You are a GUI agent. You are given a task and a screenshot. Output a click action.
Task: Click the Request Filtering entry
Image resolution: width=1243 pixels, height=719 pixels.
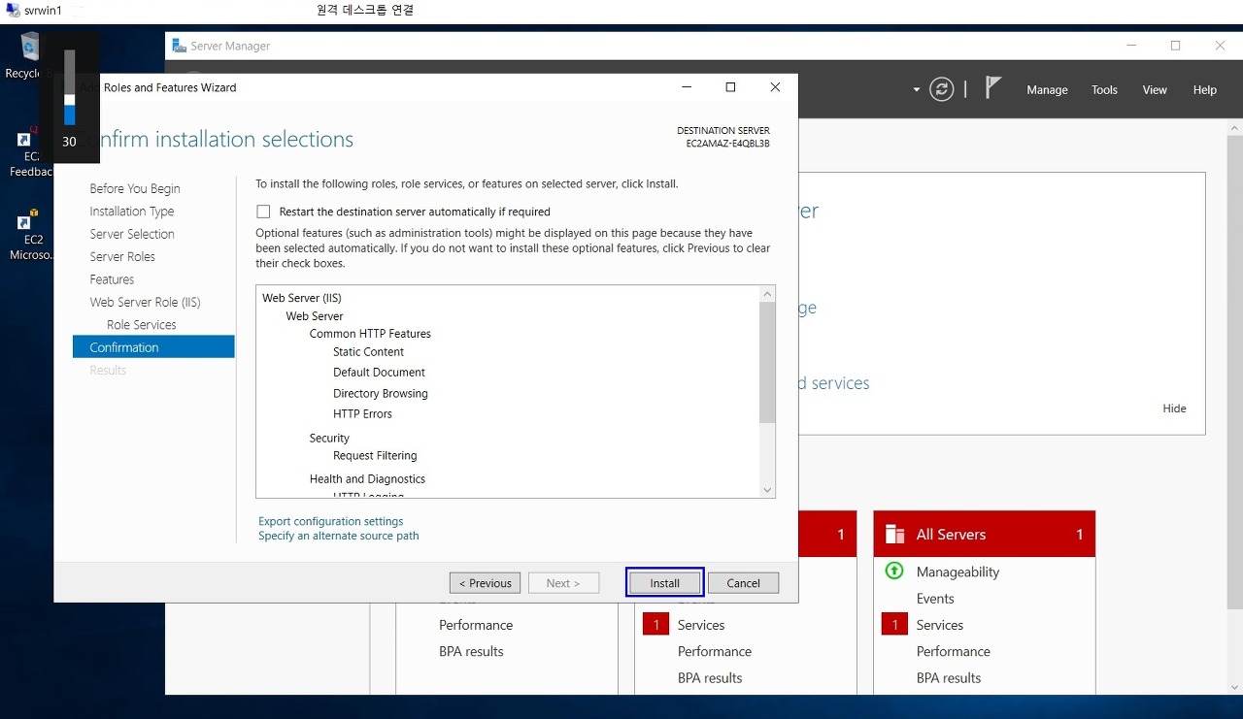375,456
